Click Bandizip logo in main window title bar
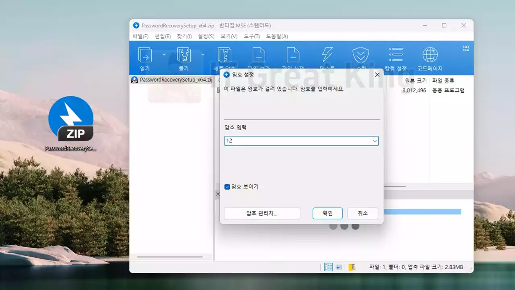Image resolution: width=515 pixels, height=290 pixels. [136, 25]
